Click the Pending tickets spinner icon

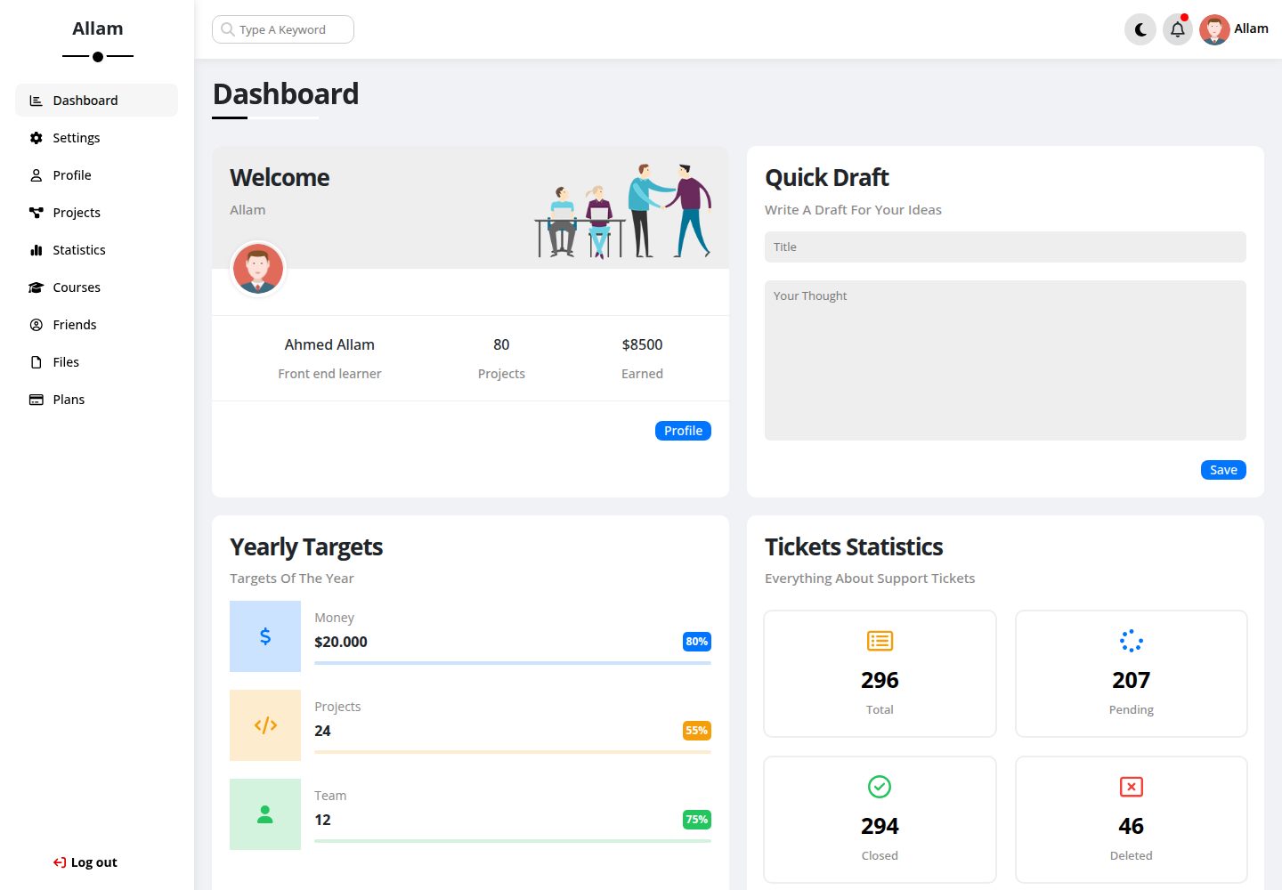(1132, 641)
